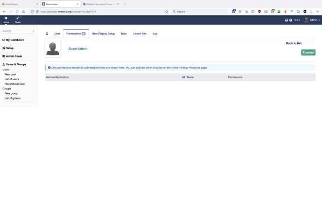Switch to the User Display Setup tab

(103, 34)
